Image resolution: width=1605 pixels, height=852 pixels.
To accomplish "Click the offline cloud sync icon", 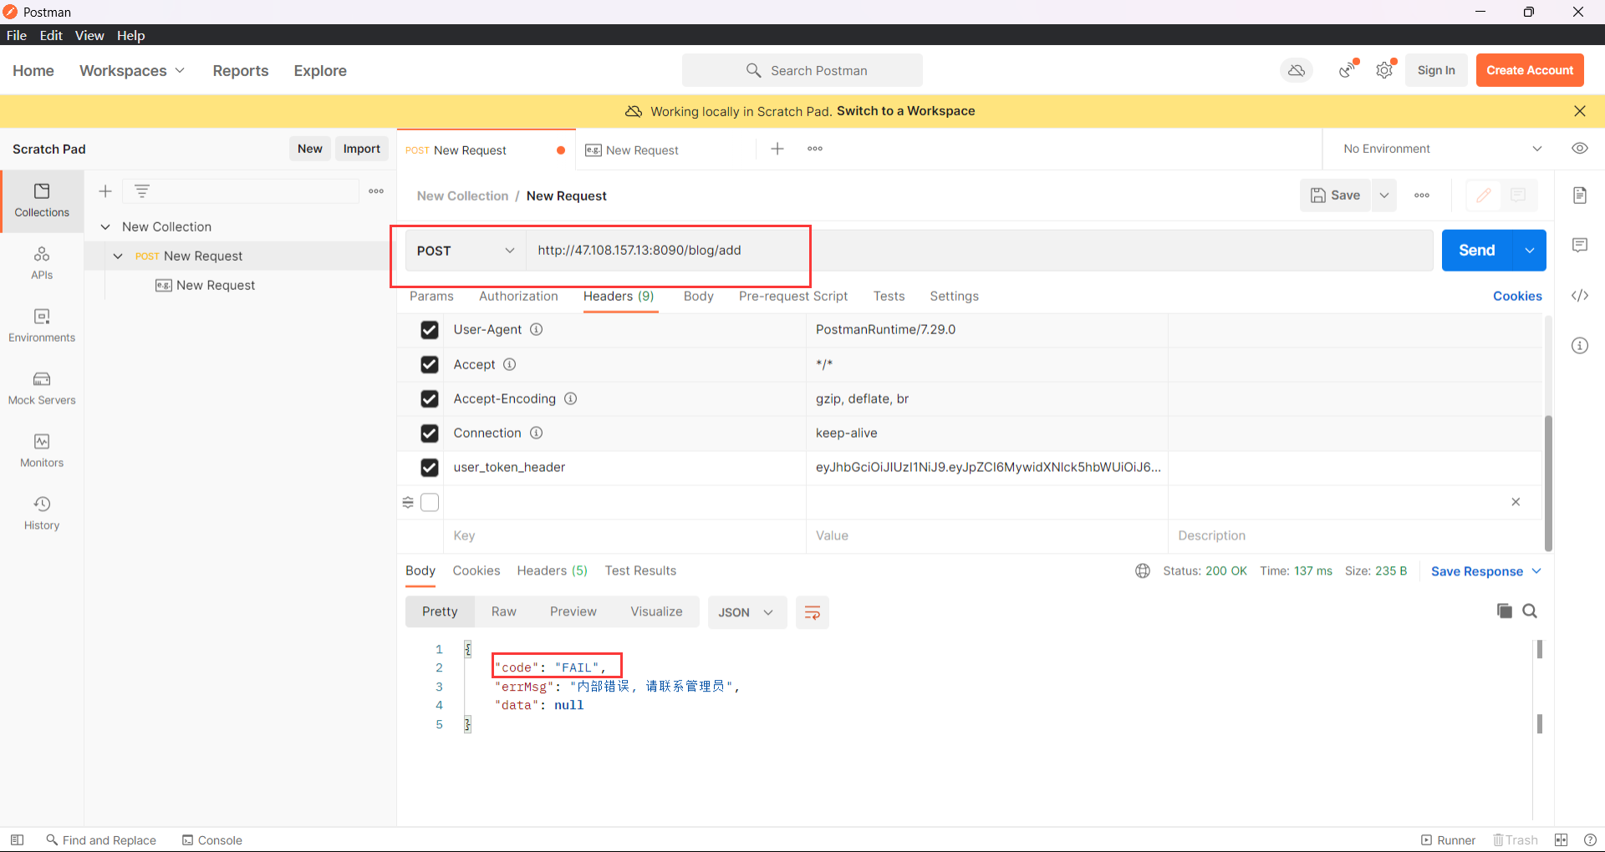I will [x=1297, y=70].
